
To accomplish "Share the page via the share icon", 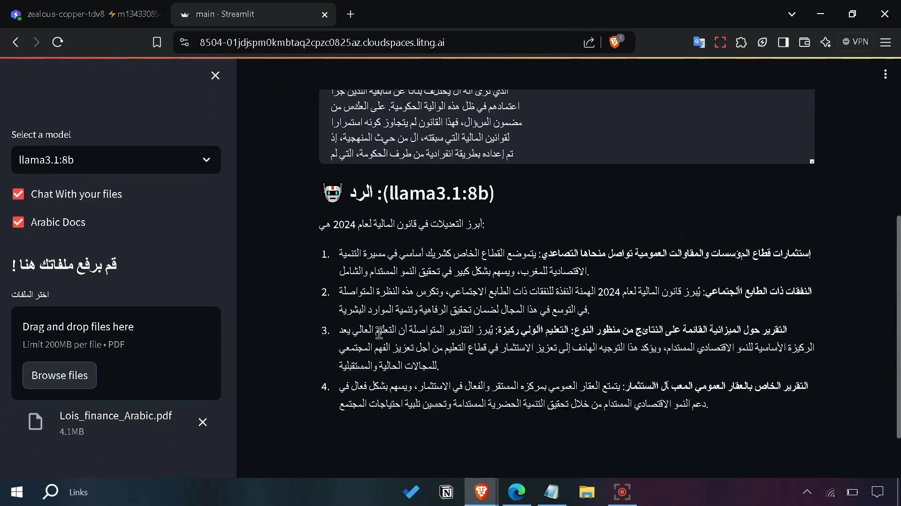I will tap(589, 42).
